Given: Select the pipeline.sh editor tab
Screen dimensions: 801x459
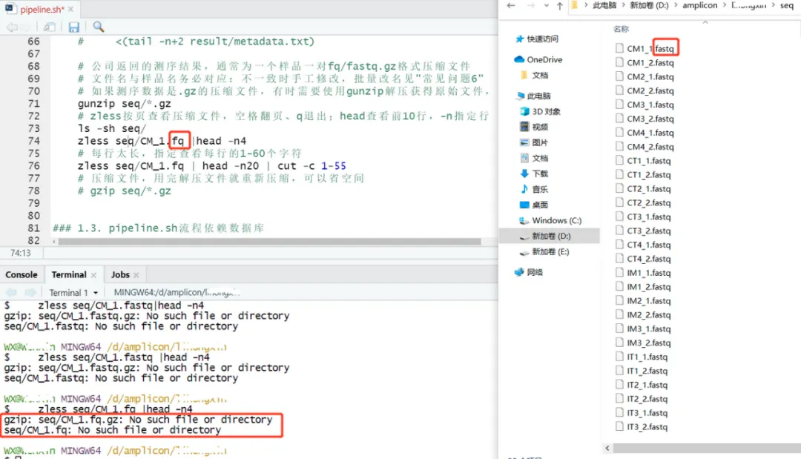Looking at the screenshot, I should point(42,9).
